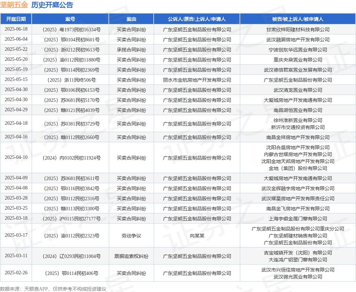This screenshot has width=356, height=292.
Task: Click case number 赣0113民初3300号
Action: click(72, 209)
